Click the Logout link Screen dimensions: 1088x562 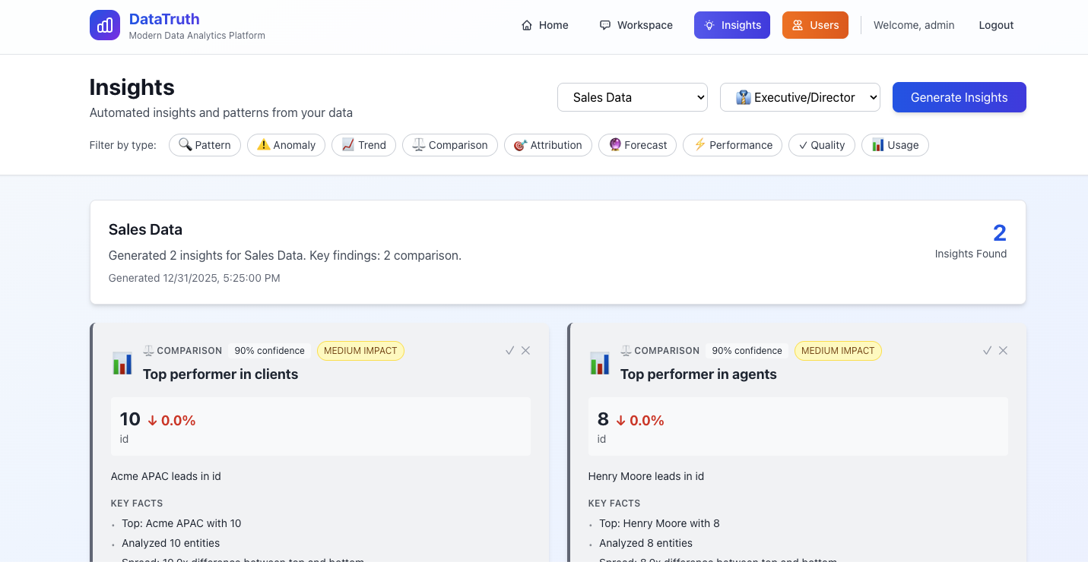[996, 24]
